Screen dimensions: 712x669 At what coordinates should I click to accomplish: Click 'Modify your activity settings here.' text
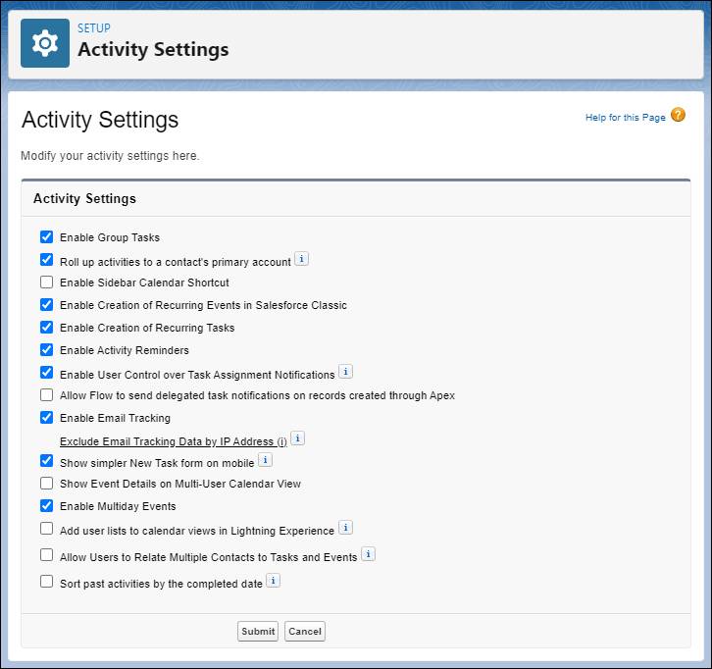(x=110, y=156)
